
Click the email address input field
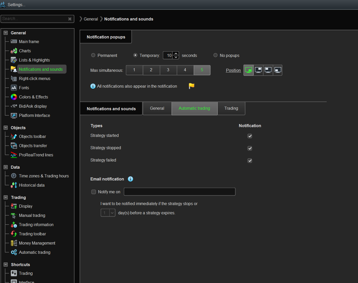[180, 192]
